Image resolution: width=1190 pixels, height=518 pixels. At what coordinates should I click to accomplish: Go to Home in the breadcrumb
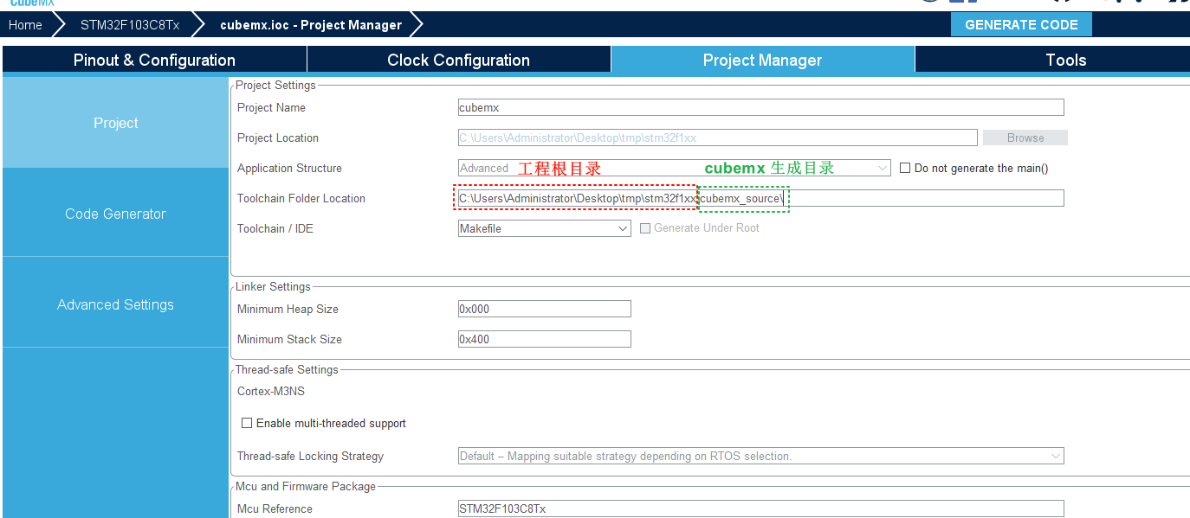(x=25, y=24)
